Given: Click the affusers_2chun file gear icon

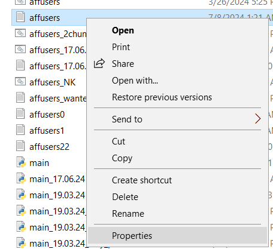Looking at the screenshot, I should tap(20, 33).
